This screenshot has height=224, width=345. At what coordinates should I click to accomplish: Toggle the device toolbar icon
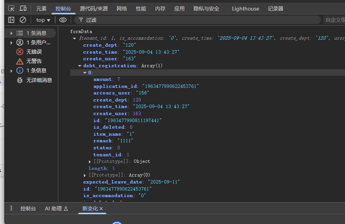point(23,9)
